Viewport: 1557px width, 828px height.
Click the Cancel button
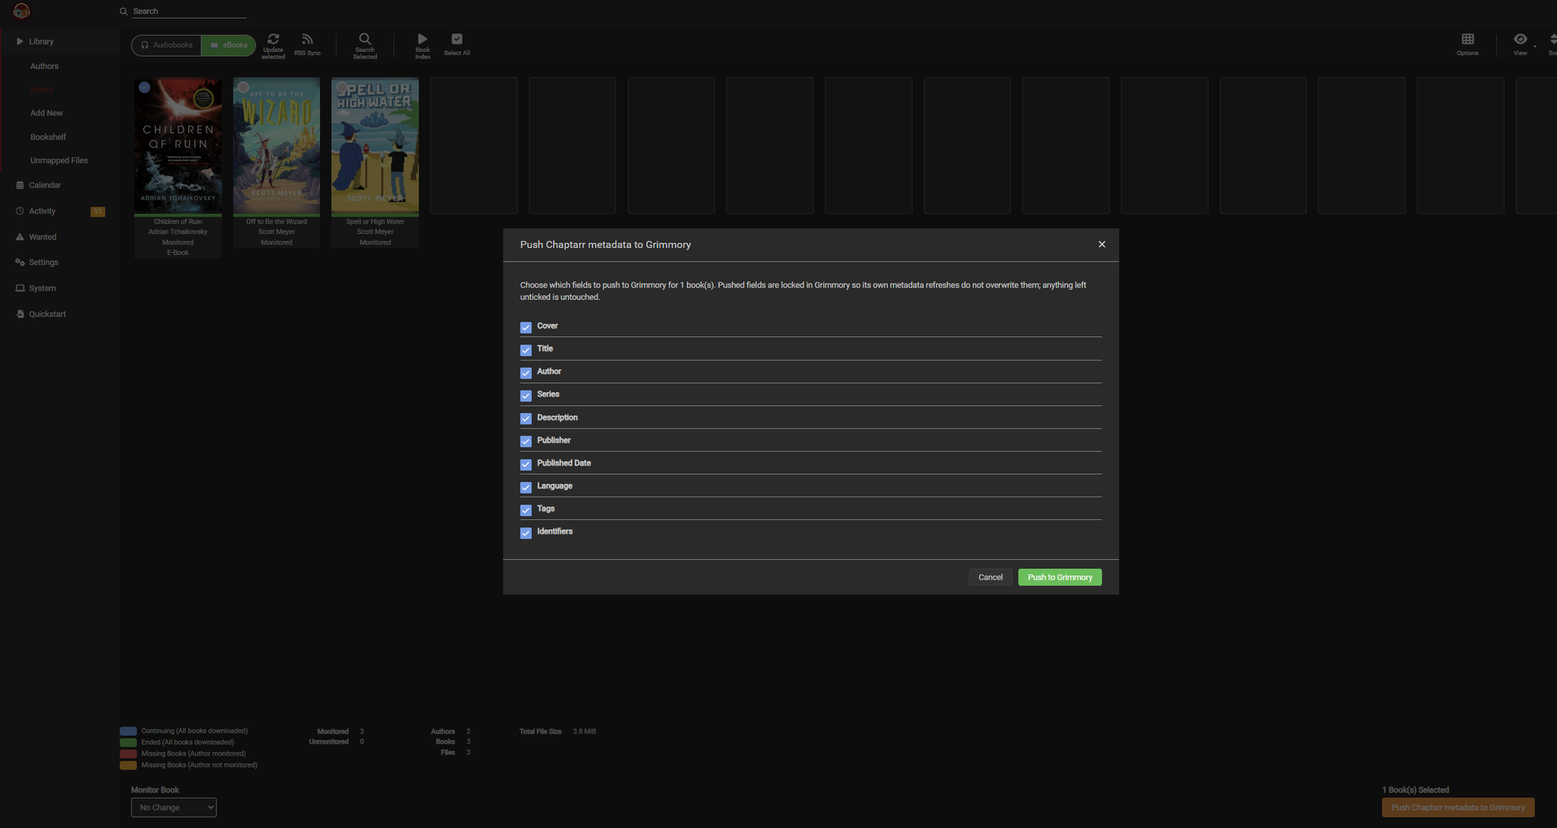(x=990, y=577)
